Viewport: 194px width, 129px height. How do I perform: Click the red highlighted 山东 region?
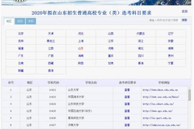point(81,48)
